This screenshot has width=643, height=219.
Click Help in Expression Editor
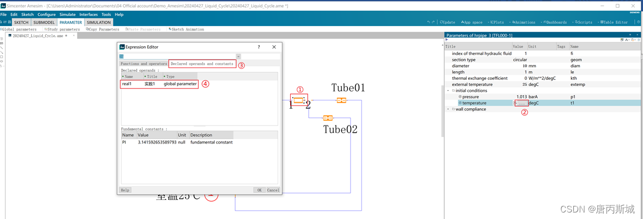click(125, 190)
